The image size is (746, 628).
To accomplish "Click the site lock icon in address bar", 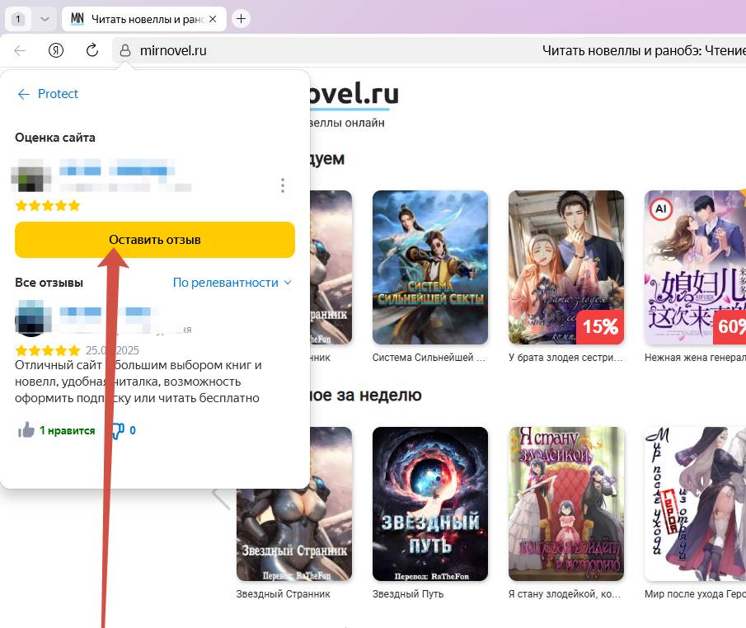I will pos(125,50).
